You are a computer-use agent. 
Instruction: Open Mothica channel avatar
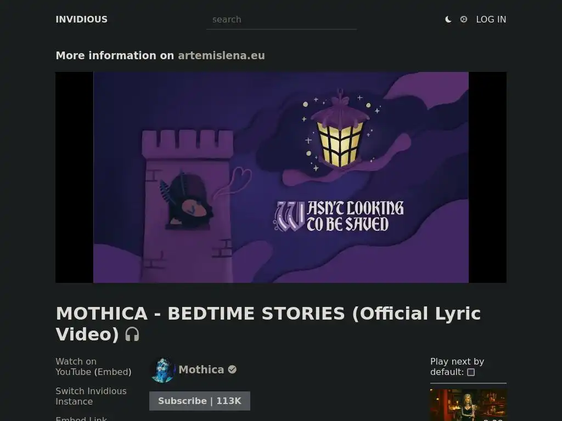coord(162,370)
